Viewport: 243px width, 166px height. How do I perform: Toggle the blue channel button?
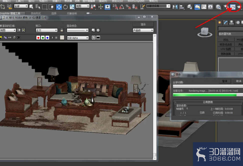(47, 38)
